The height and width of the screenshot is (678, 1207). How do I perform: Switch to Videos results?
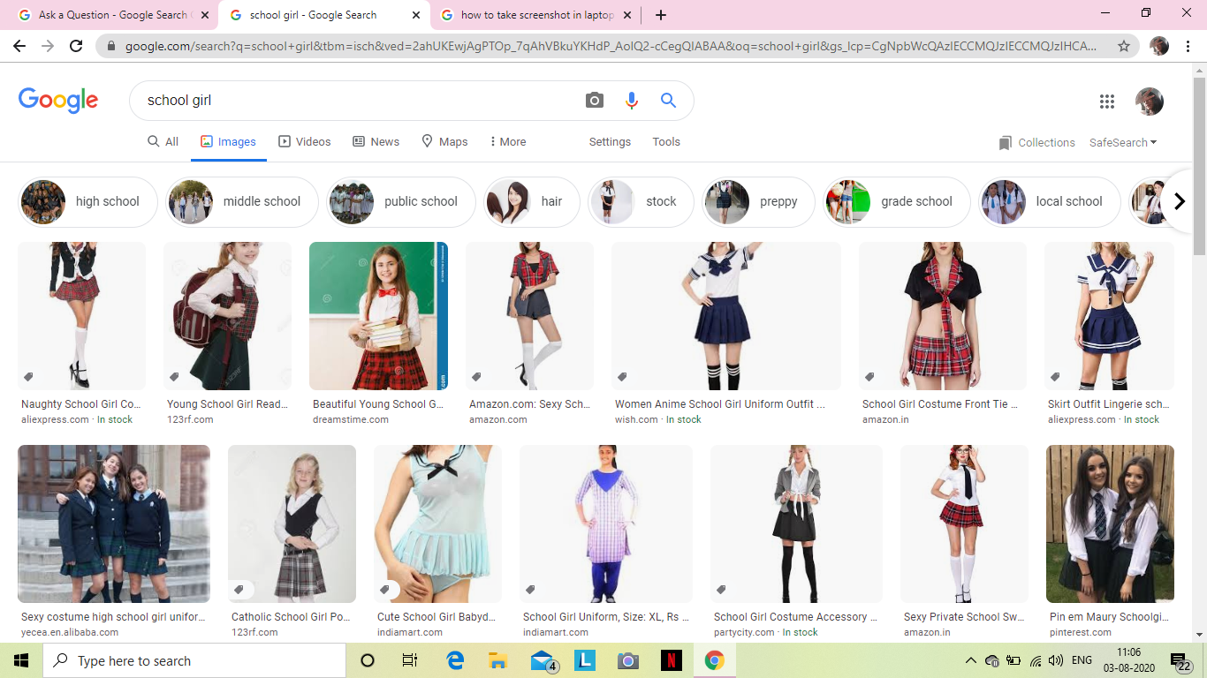pyautogui.click(x=304, y=141)
